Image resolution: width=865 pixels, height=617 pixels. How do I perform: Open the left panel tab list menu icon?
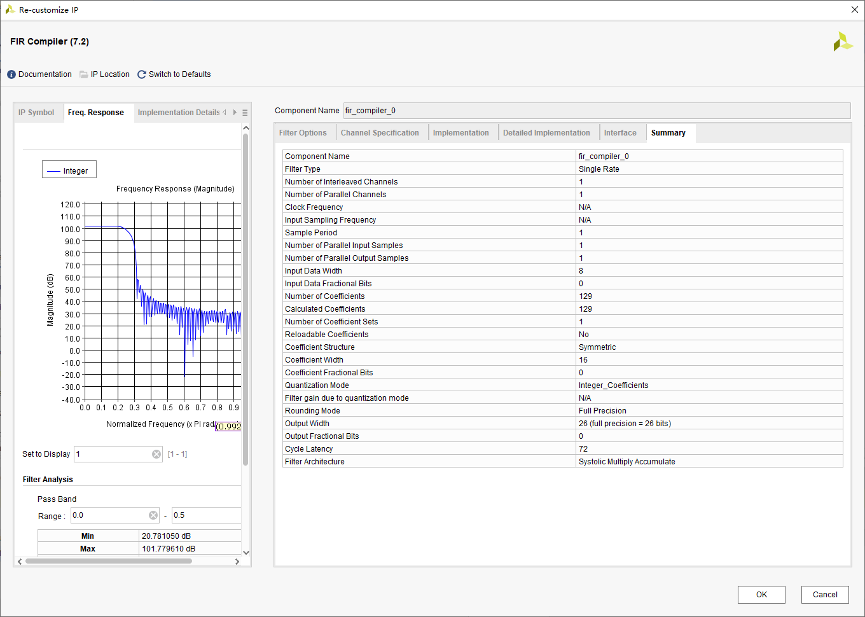point(245,113)
